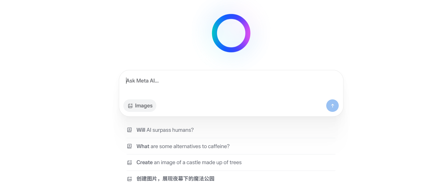
Task: Click the chat icon next to the caffeine suggestion
Action: point(129,146)
